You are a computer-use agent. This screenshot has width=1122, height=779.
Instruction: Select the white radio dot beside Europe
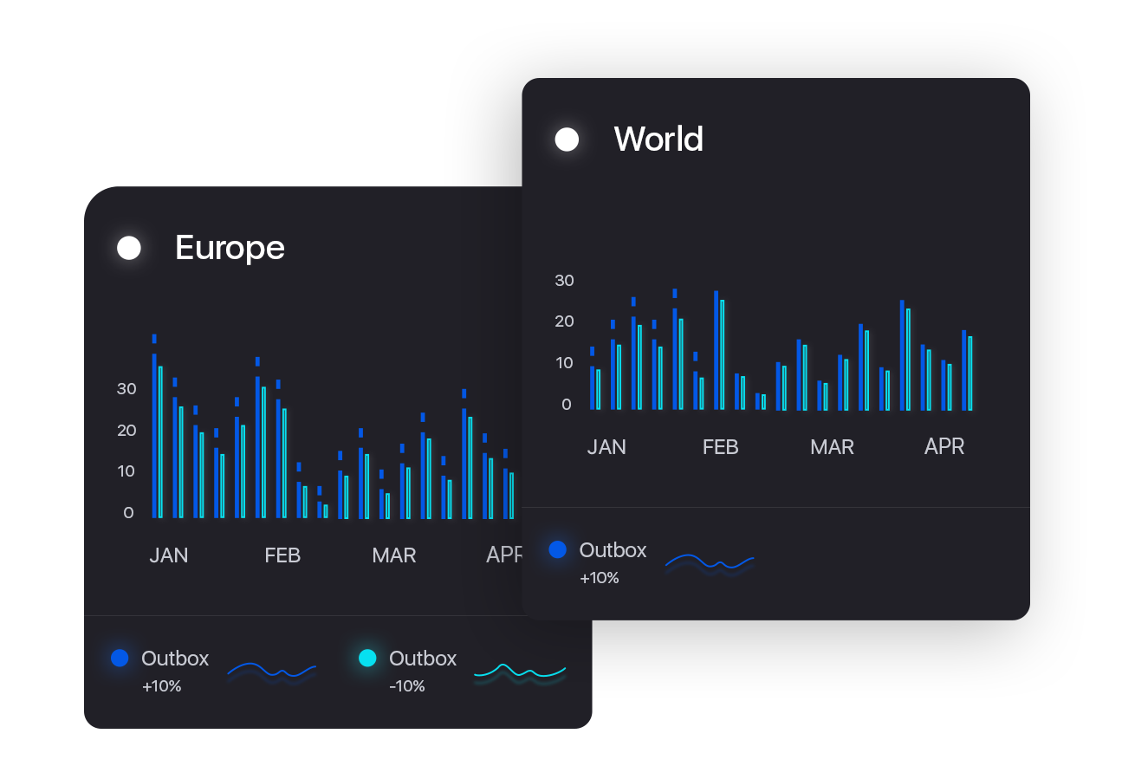(x=129, y=248)
